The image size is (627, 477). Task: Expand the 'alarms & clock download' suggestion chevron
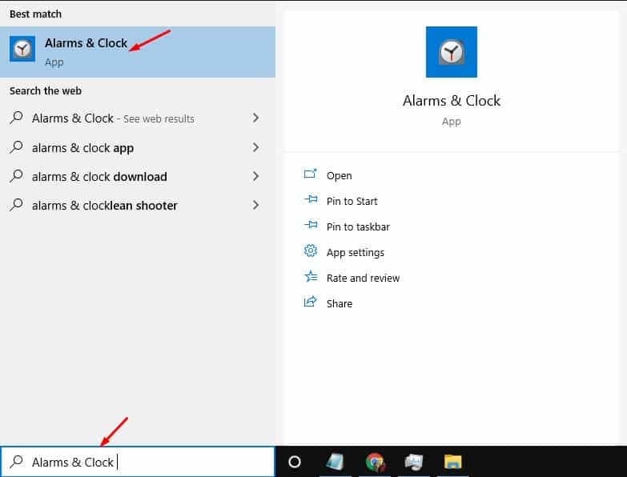click(x=256, y=176)
